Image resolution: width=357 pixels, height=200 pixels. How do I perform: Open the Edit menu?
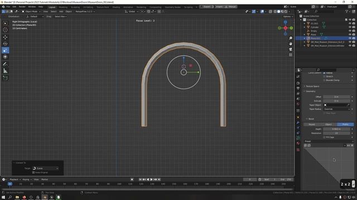point(15,7)
